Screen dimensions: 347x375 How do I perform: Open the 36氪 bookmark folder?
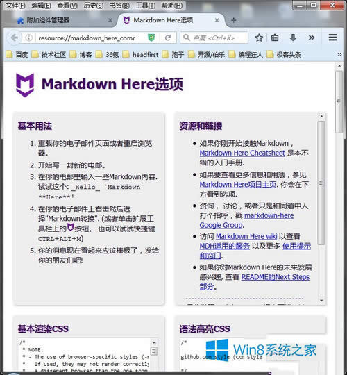point(108,55)
